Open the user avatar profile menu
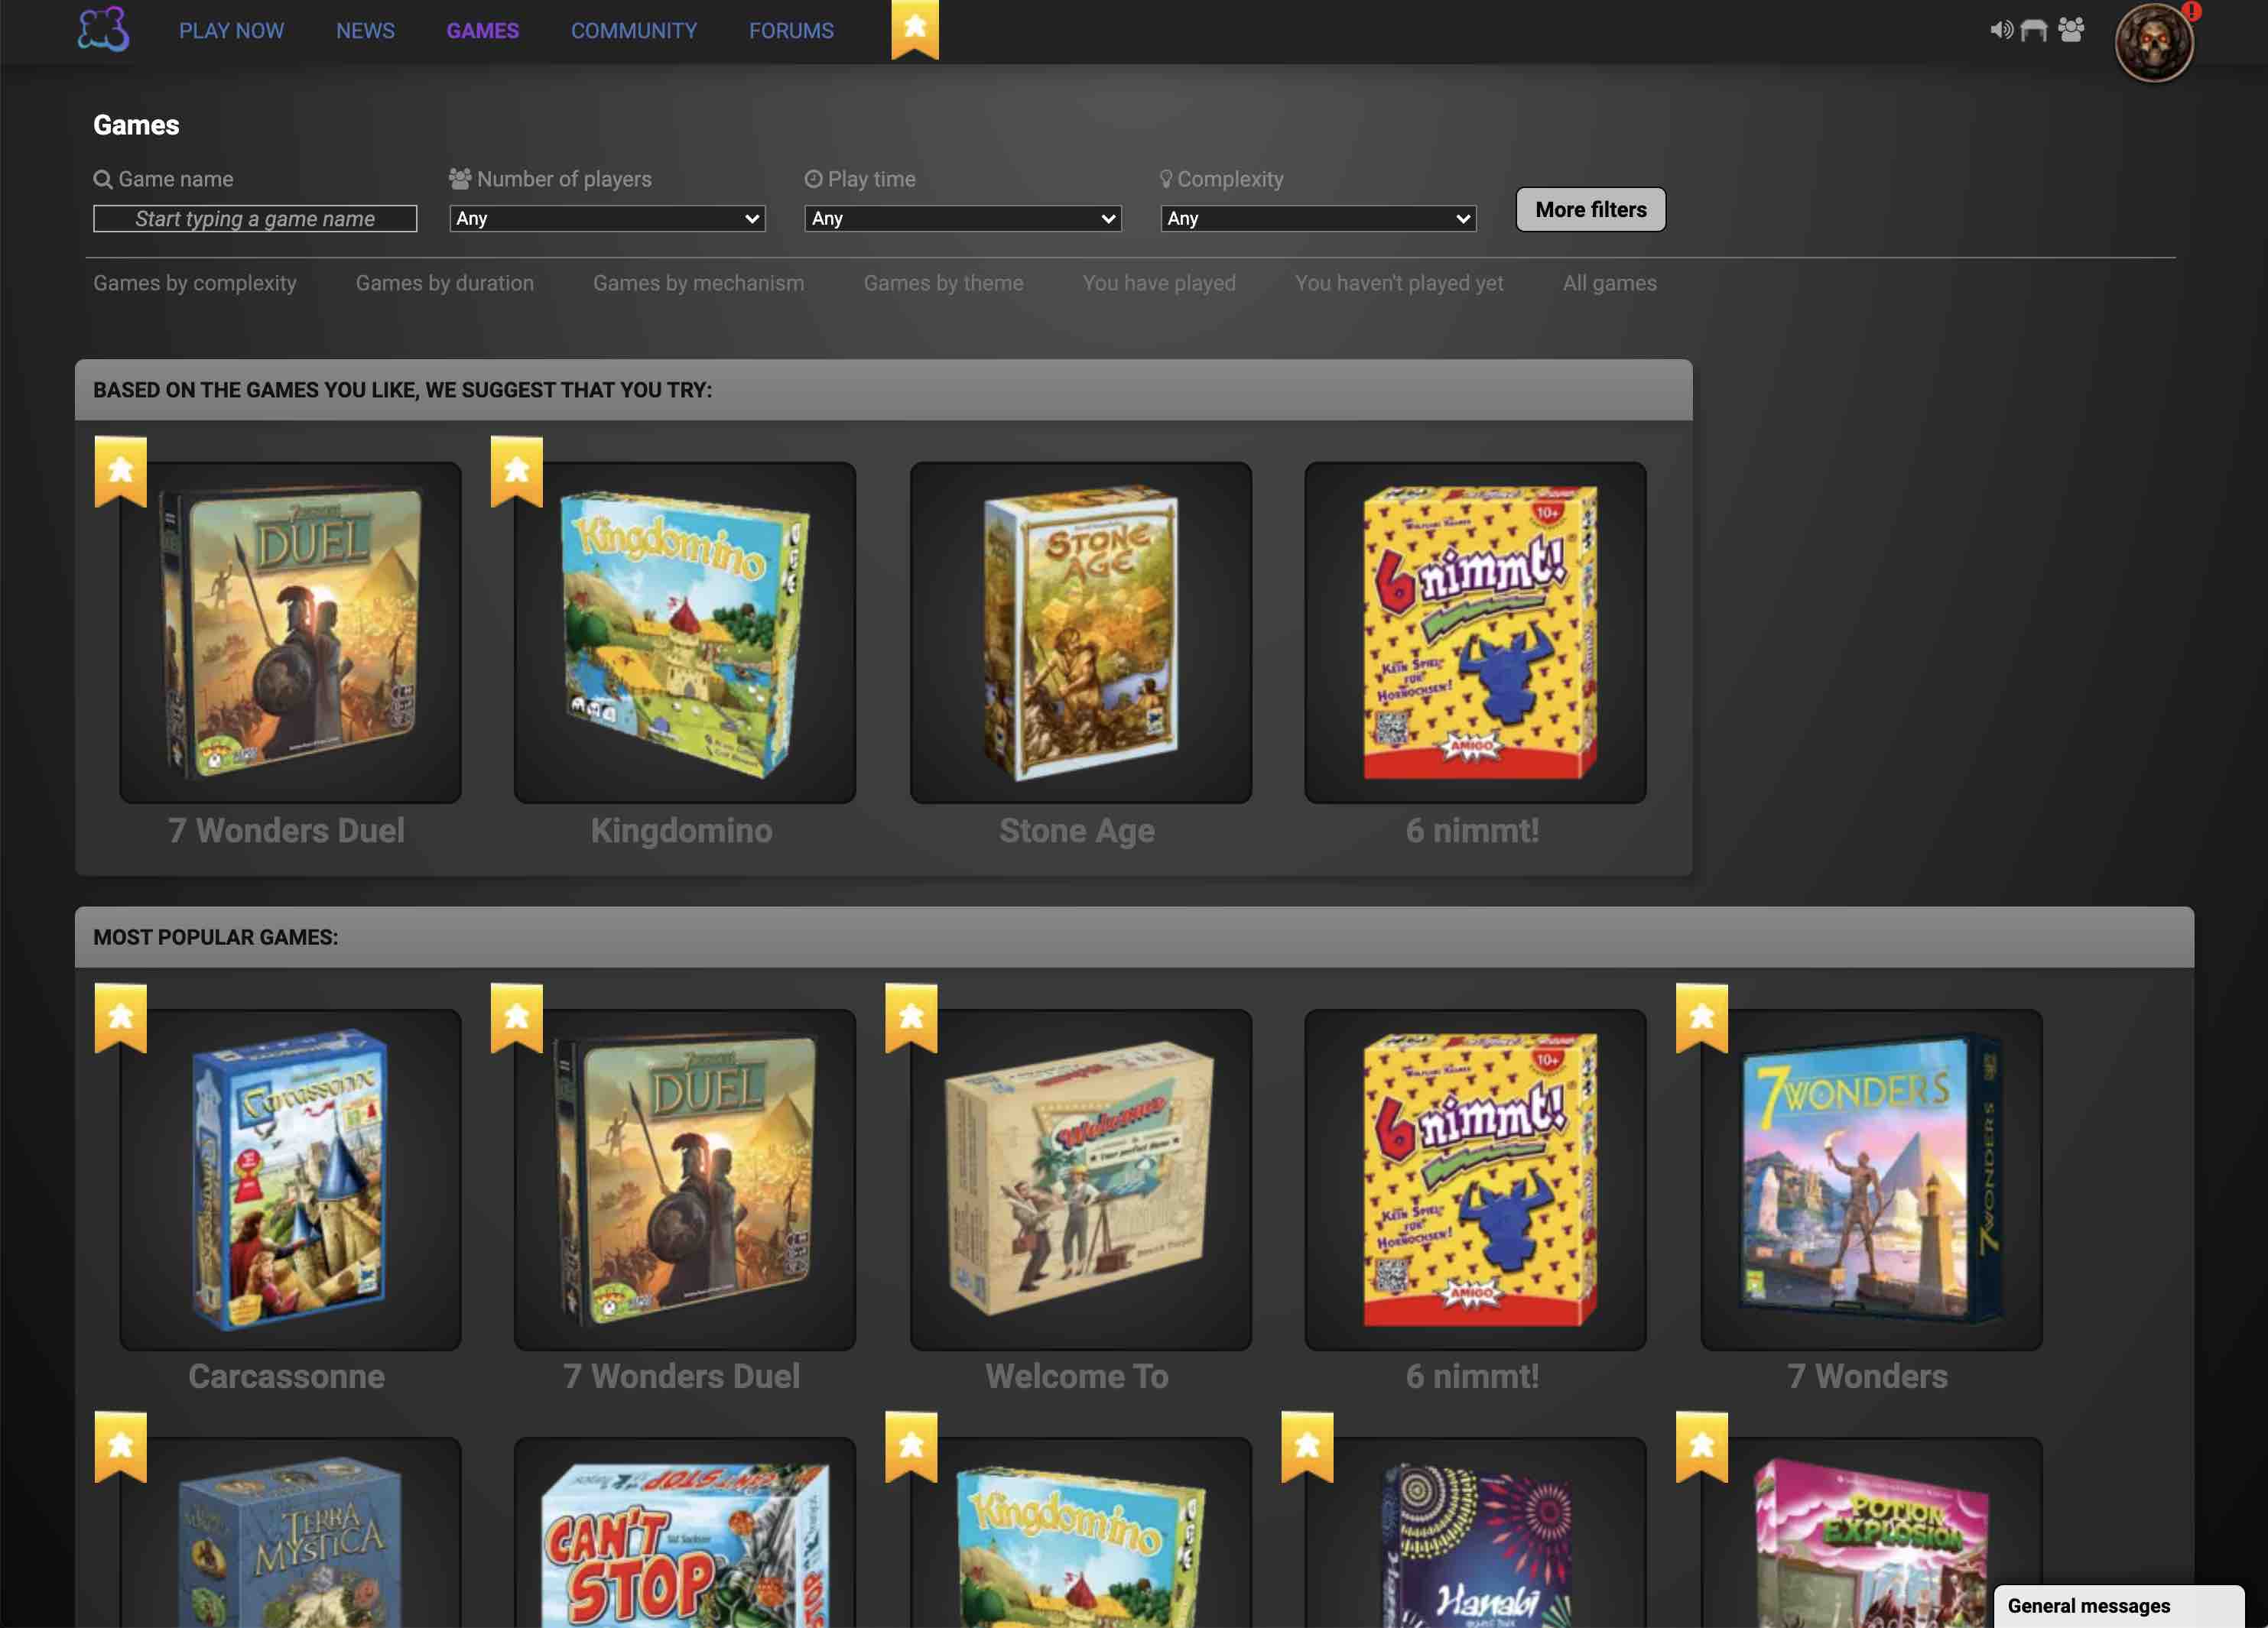Screen dimensions: 2268x1628 [x=2154, y=43]
